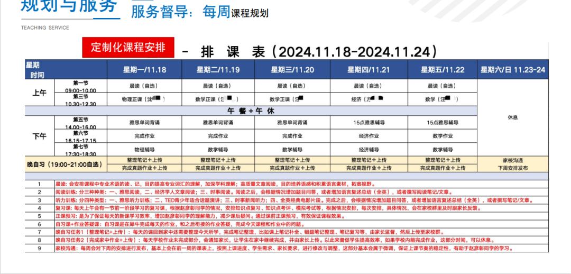The height and width of the screenshot is (274, 571).
Task: Click the 星期 时间 corner header cell
Action: pyautogui.click(x=66, y=70)
